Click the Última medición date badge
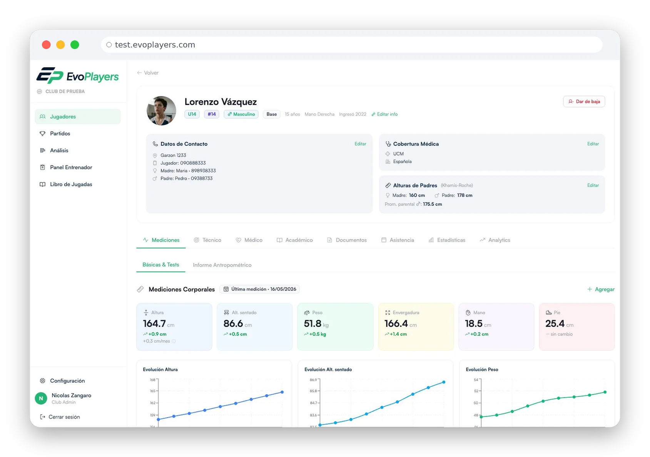 pos(260,289)
